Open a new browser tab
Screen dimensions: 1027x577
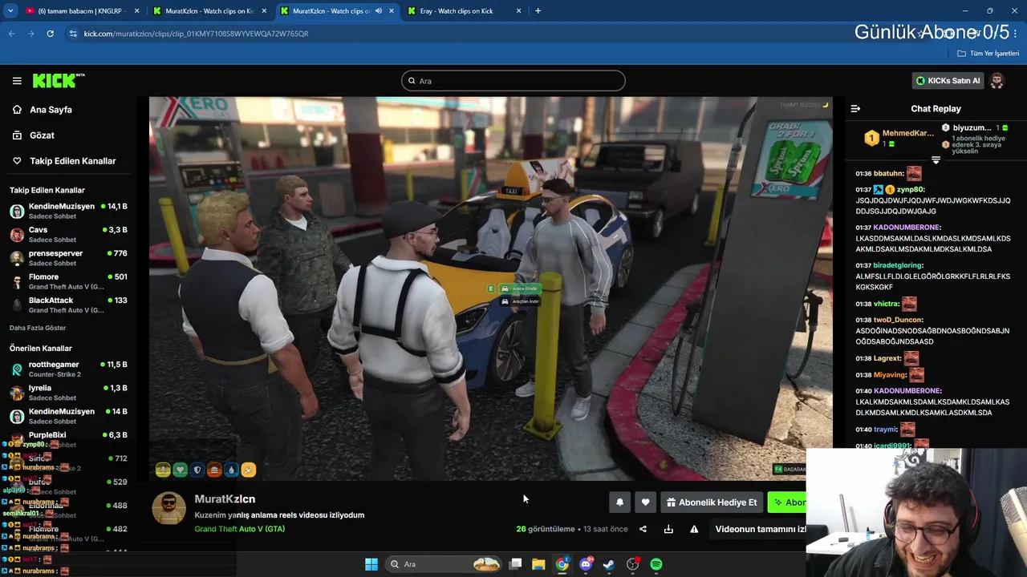point(538,11)
